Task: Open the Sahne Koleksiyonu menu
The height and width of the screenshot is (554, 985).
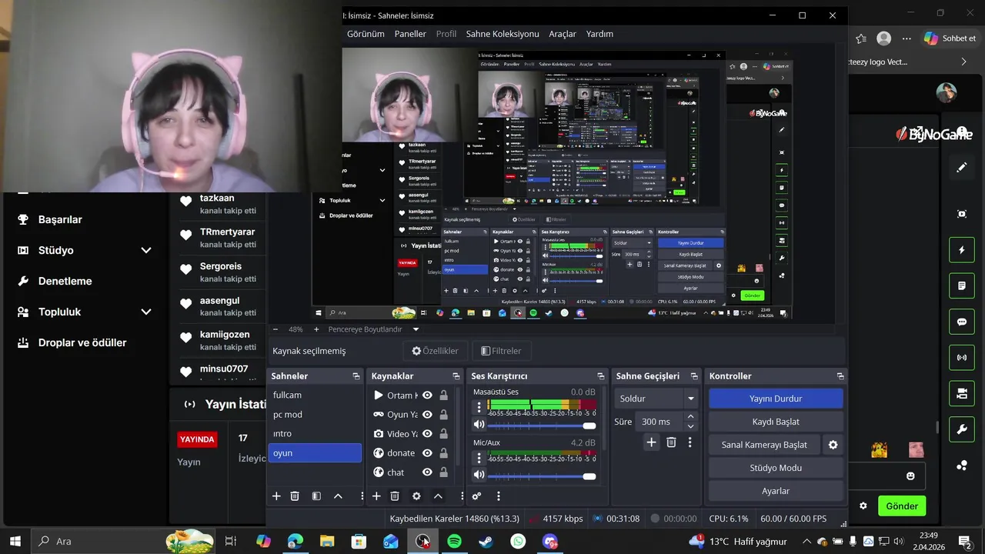Action: click(x=503, y=34)
